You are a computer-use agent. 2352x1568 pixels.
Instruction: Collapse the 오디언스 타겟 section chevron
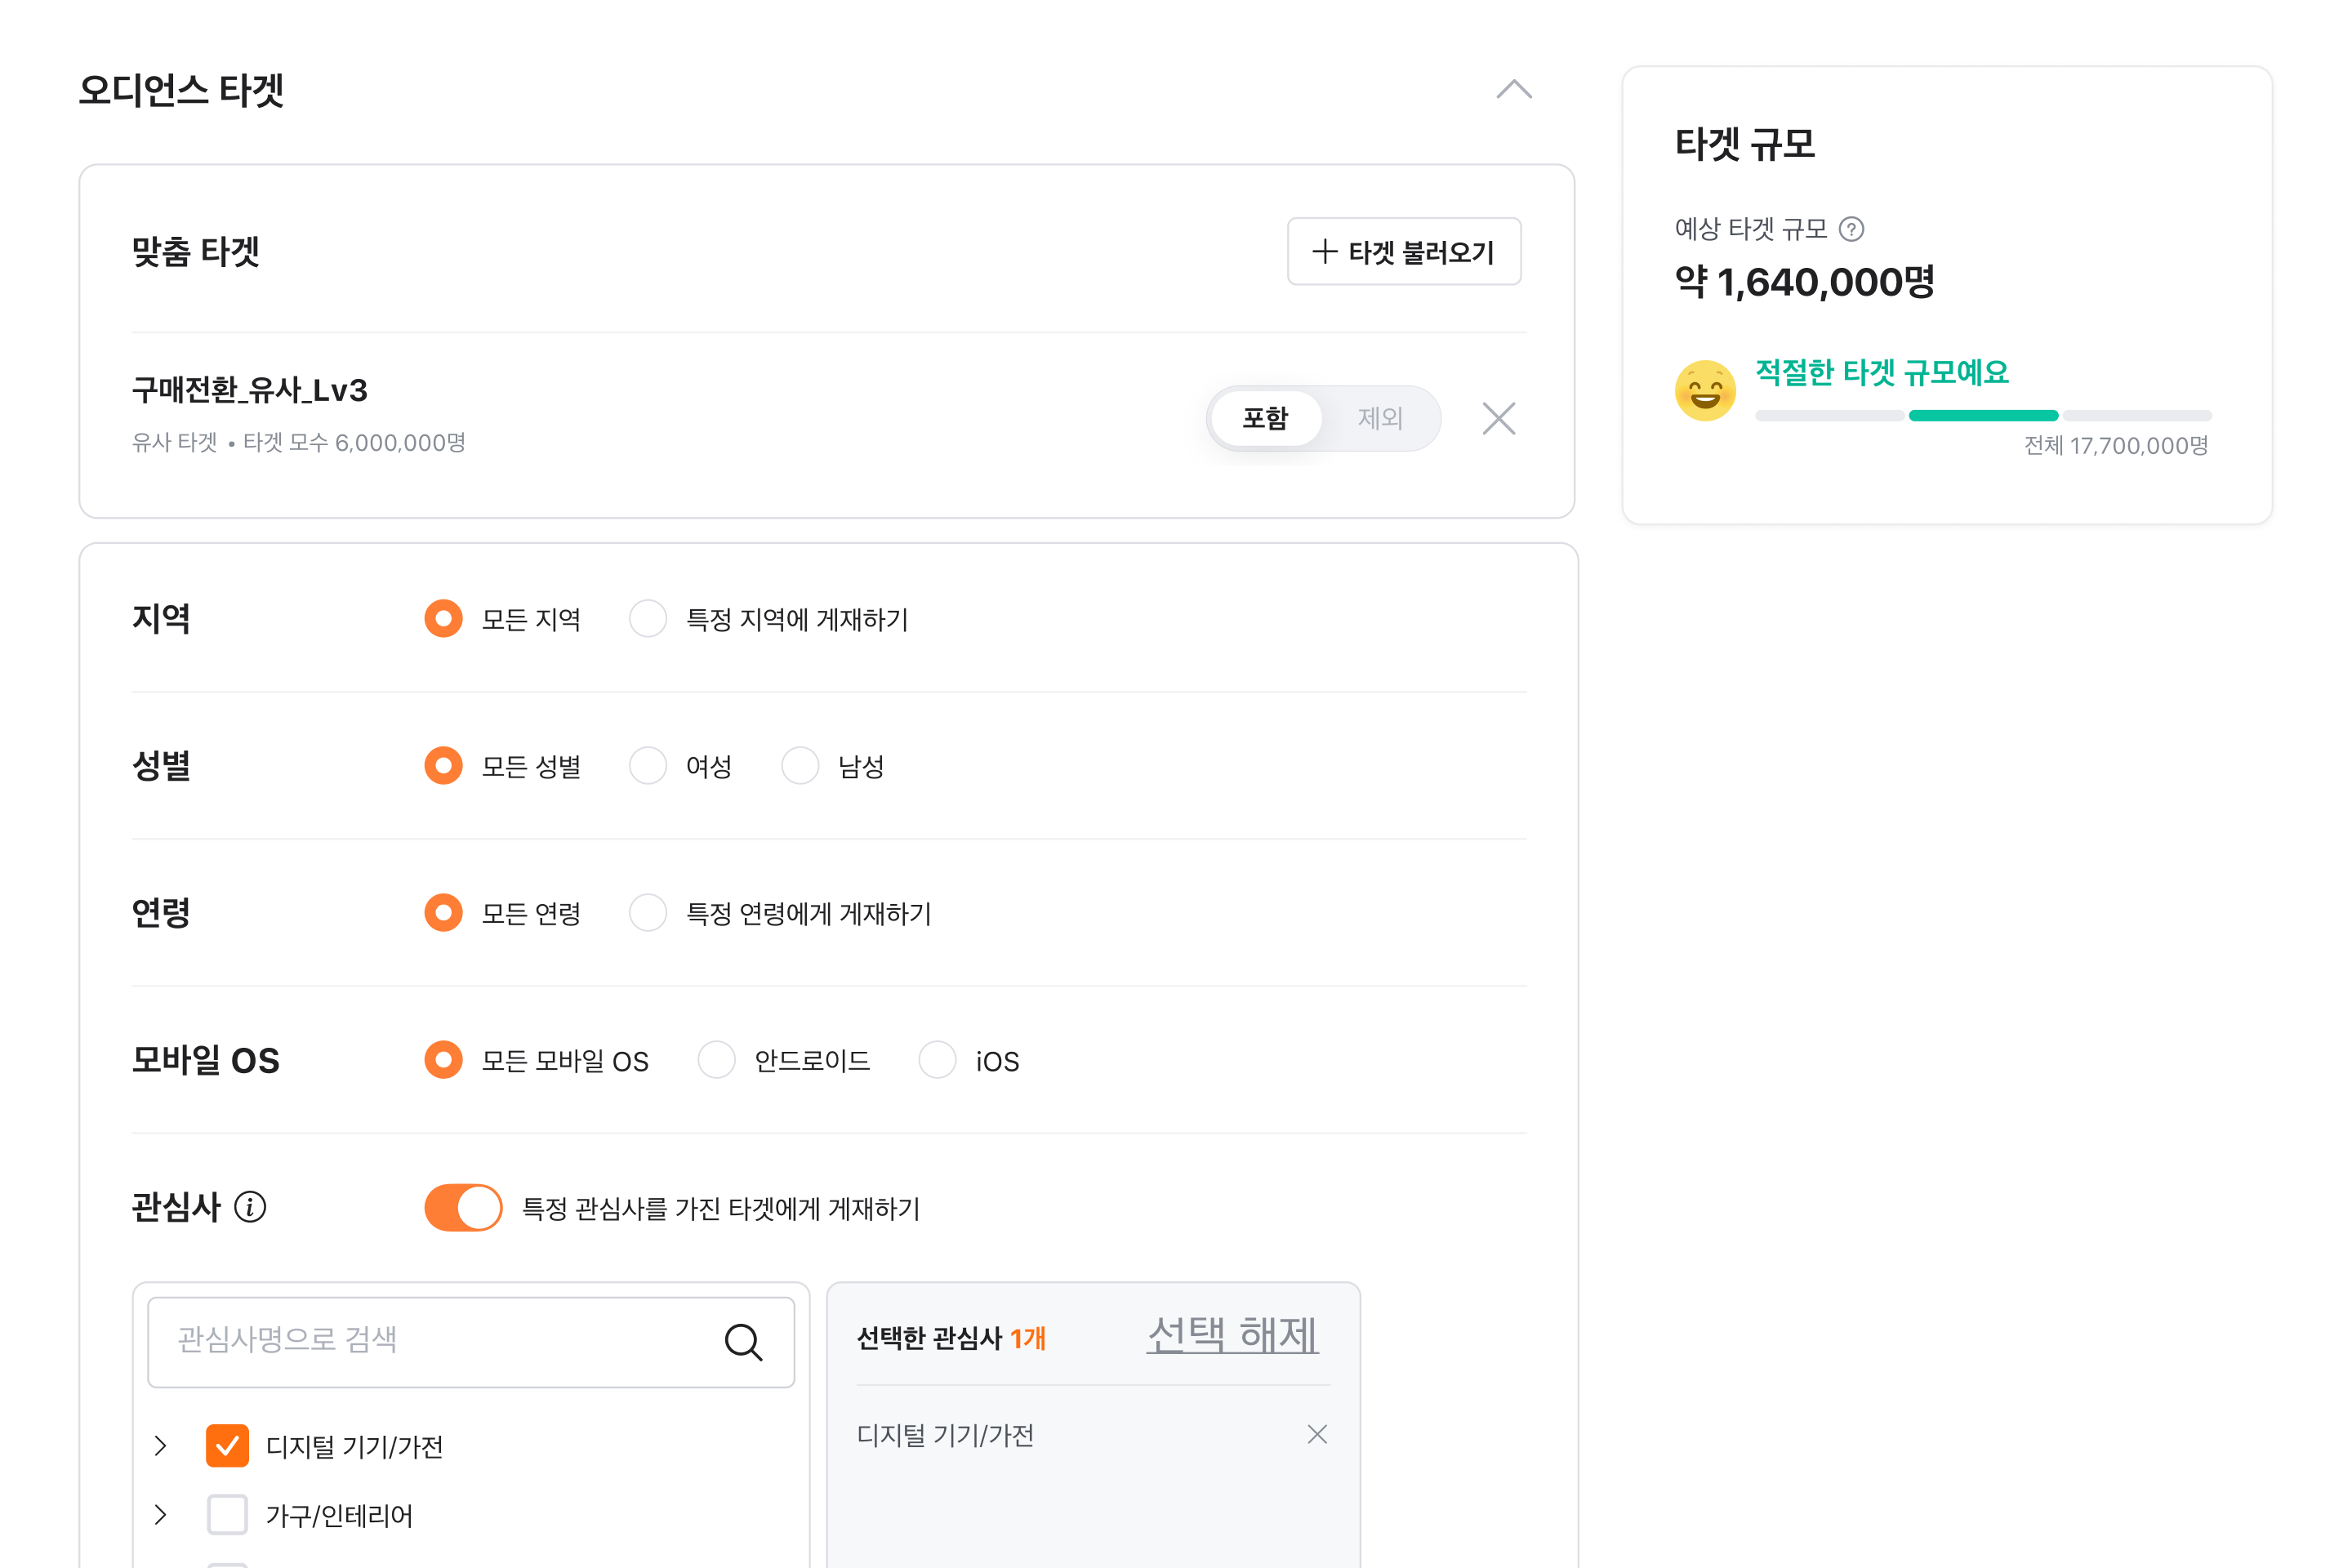click(1514, 90)
